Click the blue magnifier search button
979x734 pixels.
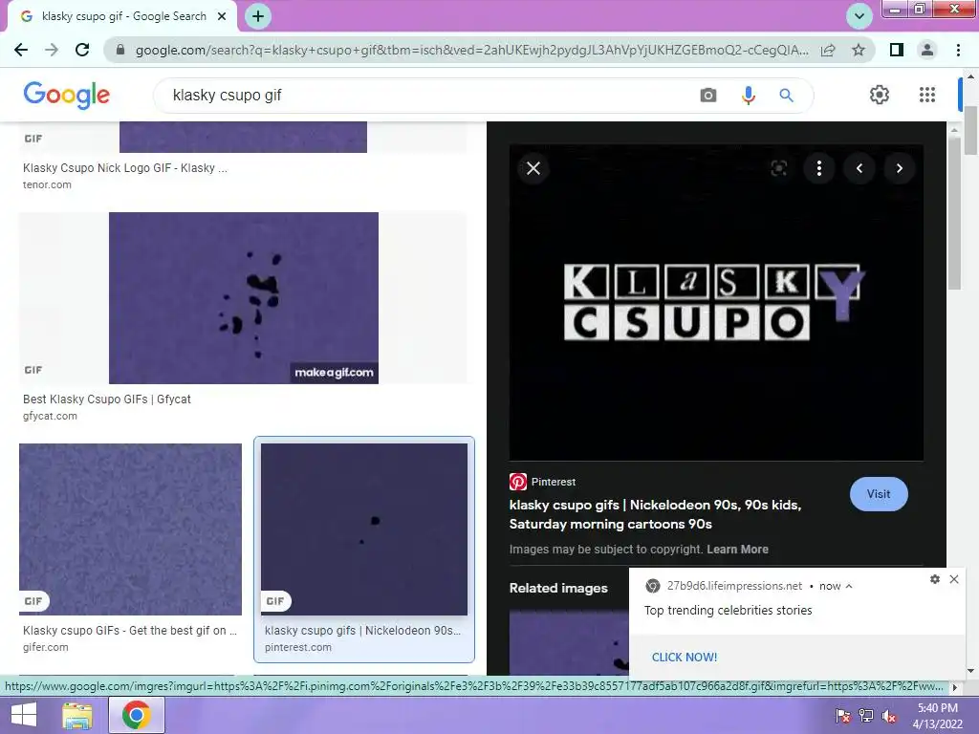(786, 96)
